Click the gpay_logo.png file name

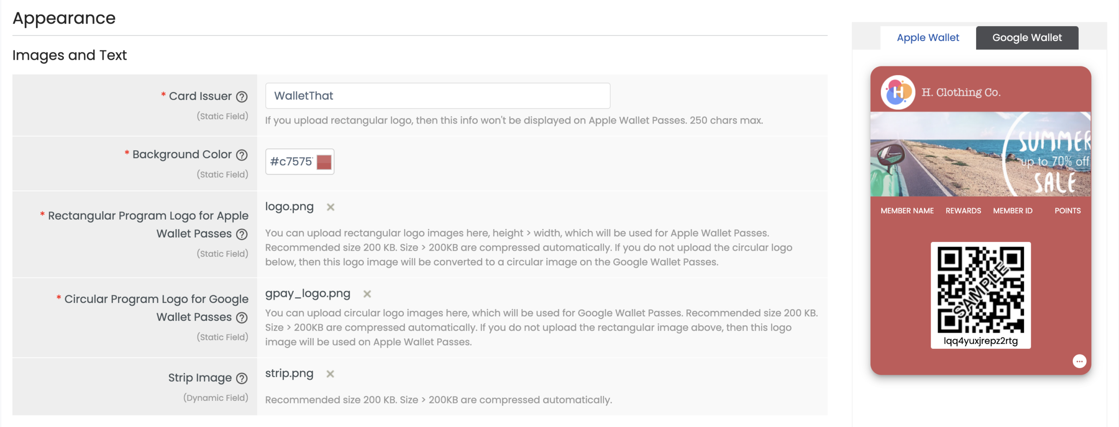[308, 294]
